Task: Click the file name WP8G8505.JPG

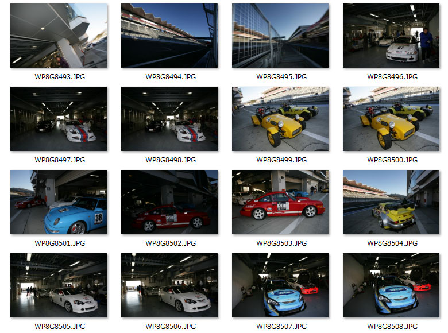Action: (x=60, y=327)
